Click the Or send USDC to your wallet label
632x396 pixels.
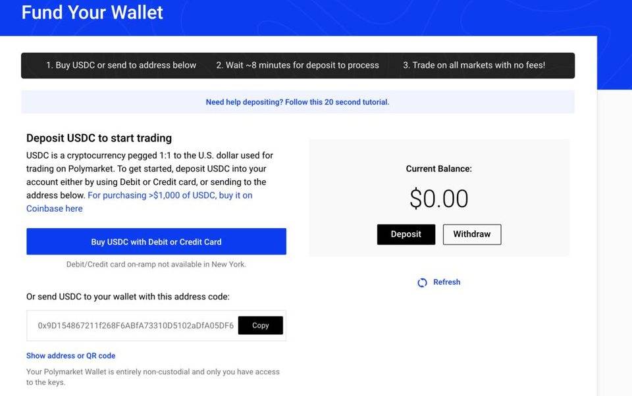click(128, 297)
